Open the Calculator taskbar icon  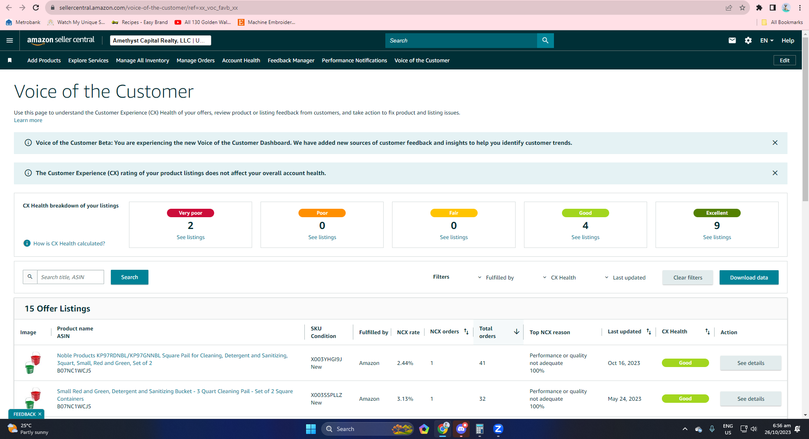[480, 429]
